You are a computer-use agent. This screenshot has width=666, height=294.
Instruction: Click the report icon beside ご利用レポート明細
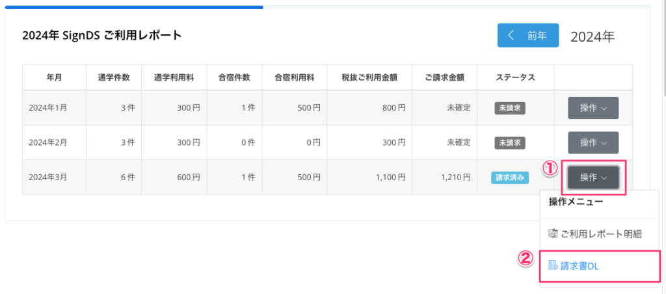(553, 233)
